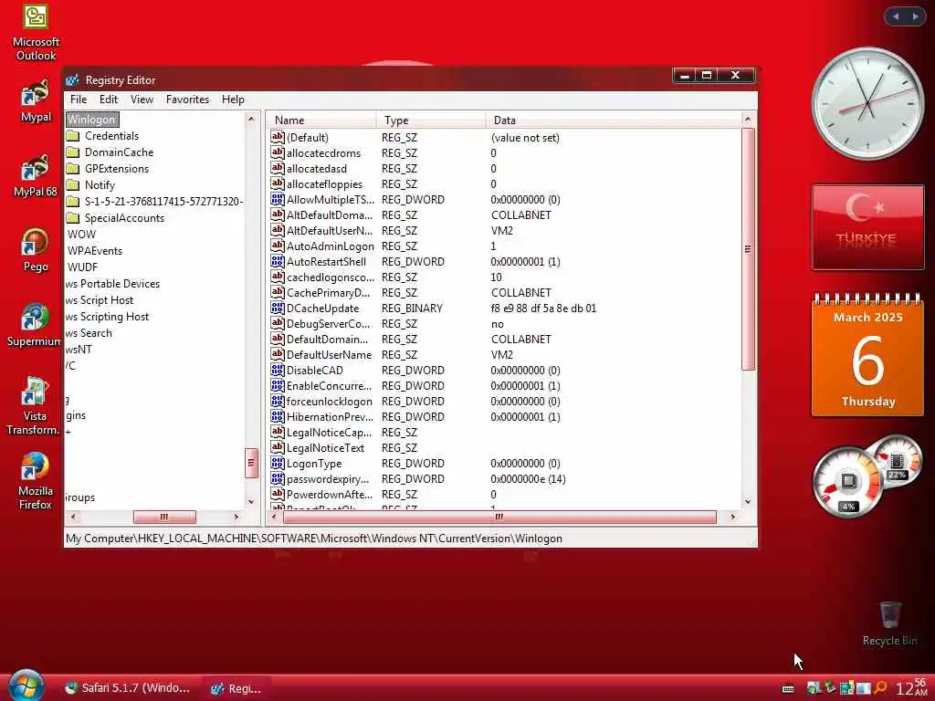Launch the Pego desktop shortcut

pyautogui.click(x=36, y=250)
